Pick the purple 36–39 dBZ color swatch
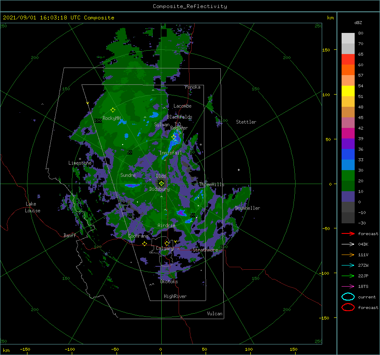This screenshot has width=380, height=355. tap(348, 144)
